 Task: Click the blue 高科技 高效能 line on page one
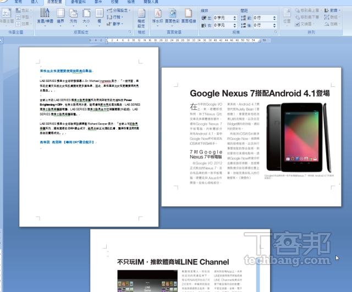pyautogui.click(x=67, y=142)
